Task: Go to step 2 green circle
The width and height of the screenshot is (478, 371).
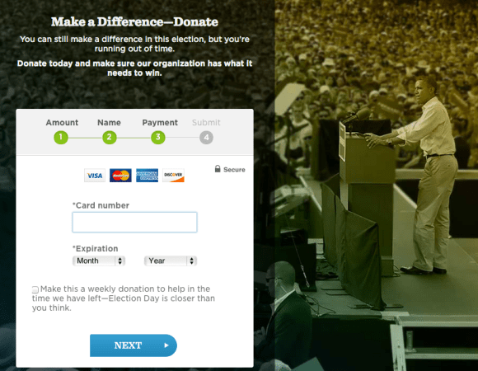Action: pyautogui.click(x=110, y=138)
